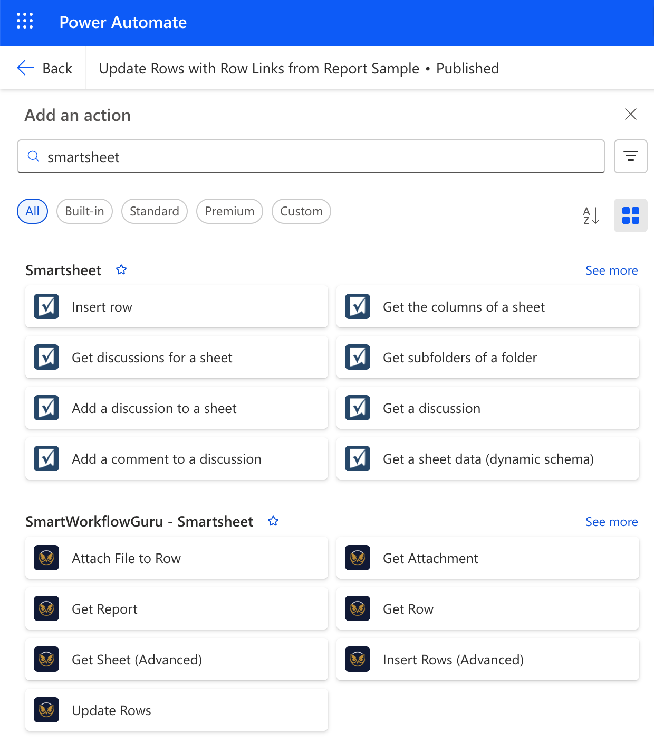Click the Get Sheet (Advanced) owl icon
The height and width of the screenshot is (751, 654).
pos(46,659)
